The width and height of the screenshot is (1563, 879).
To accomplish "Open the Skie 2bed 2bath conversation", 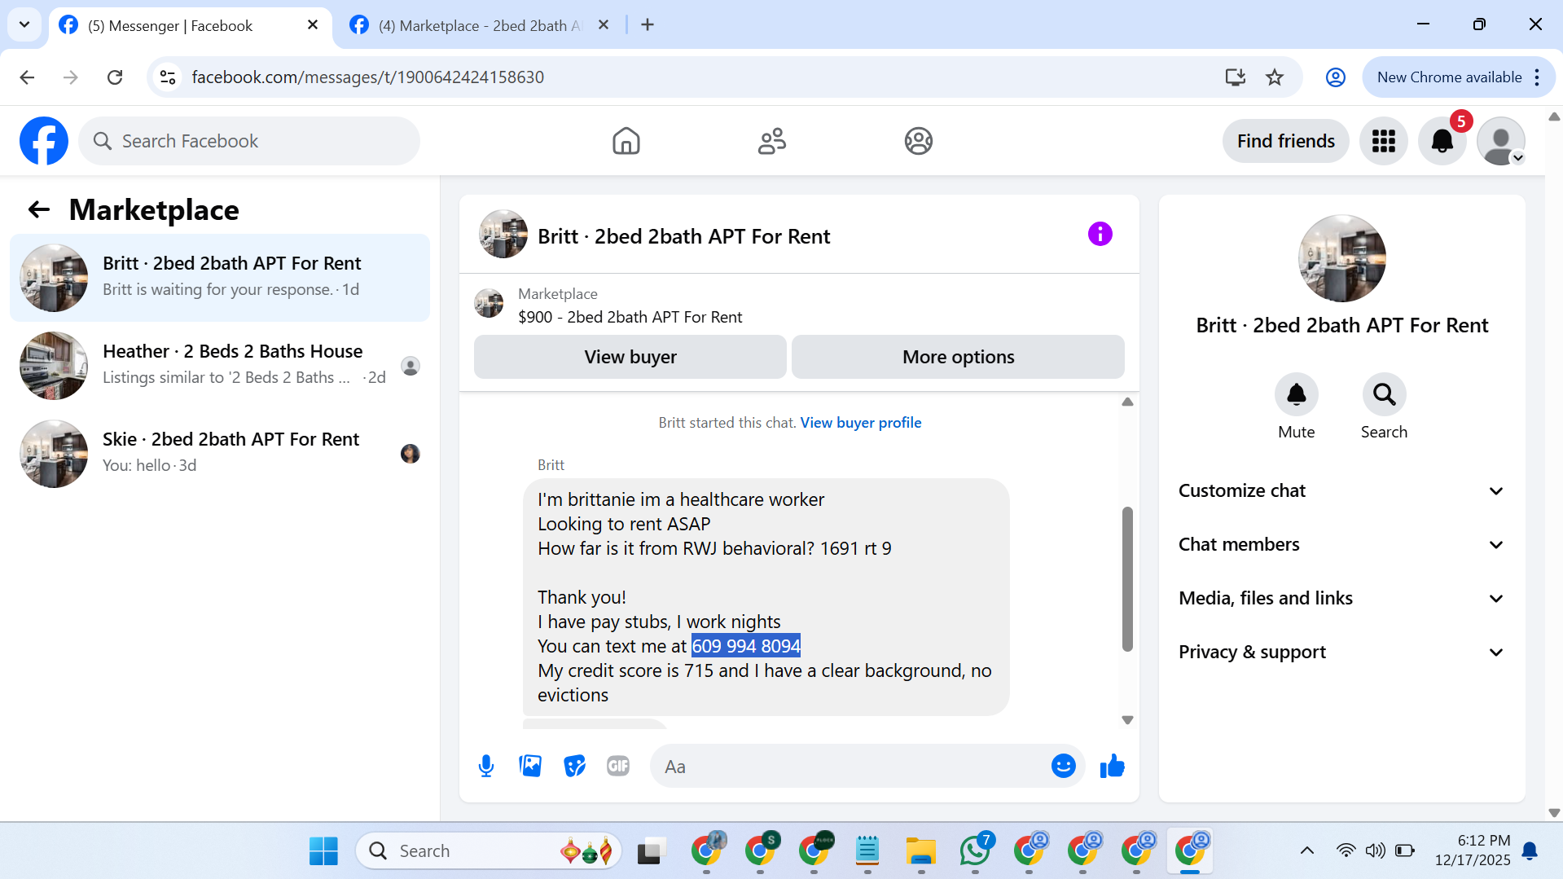I will pos(220,454).
